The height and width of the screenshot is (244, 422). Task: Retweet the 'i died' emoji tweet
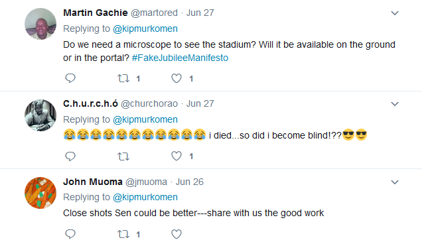[123, 156]
